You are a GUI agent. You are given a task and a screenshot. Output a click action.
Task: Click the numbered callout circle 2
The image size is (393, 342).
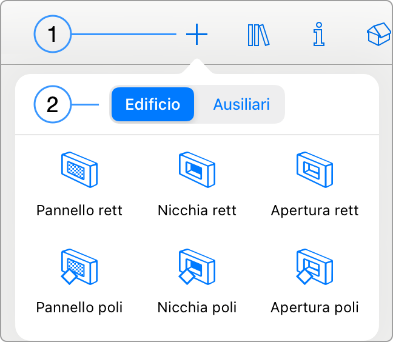tap(53, 104)
